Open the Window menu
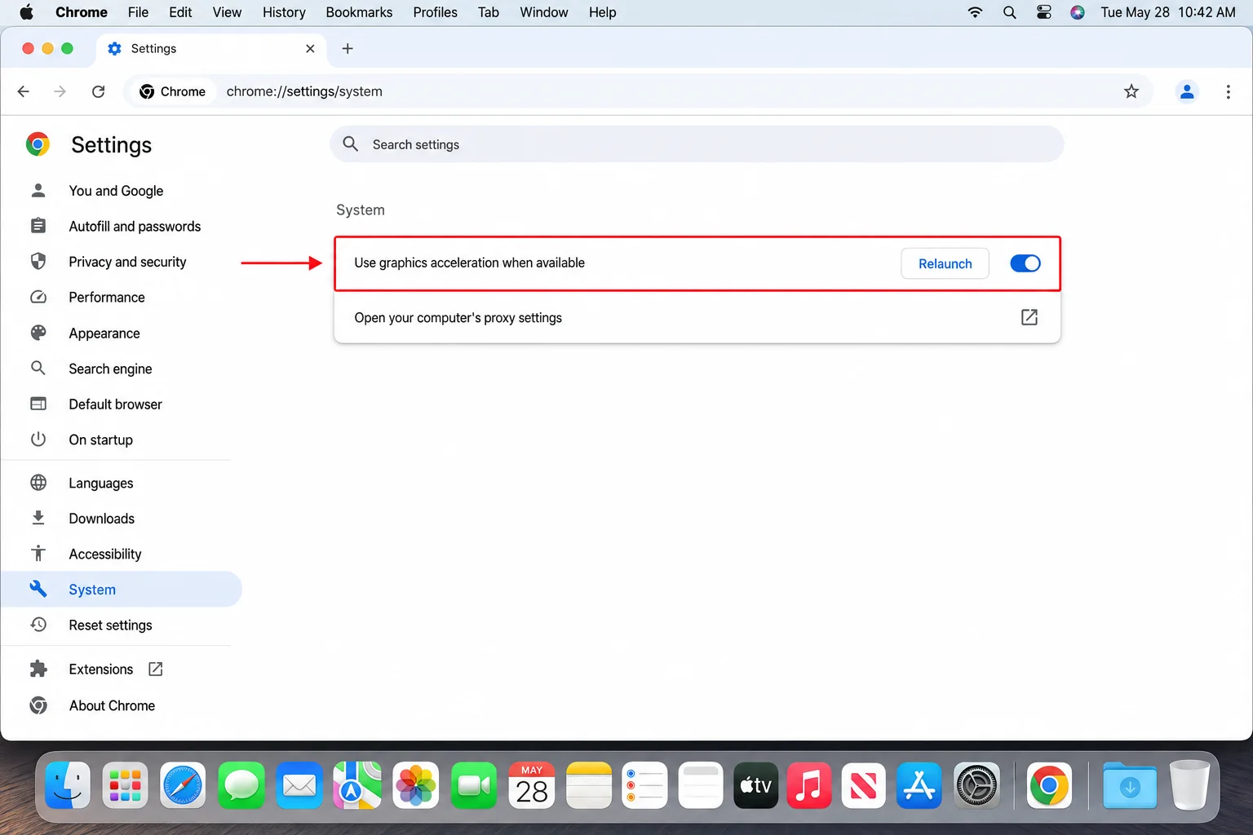This screenshot has width=1253, height=835. pyautogui.click(x=544, y=12)
